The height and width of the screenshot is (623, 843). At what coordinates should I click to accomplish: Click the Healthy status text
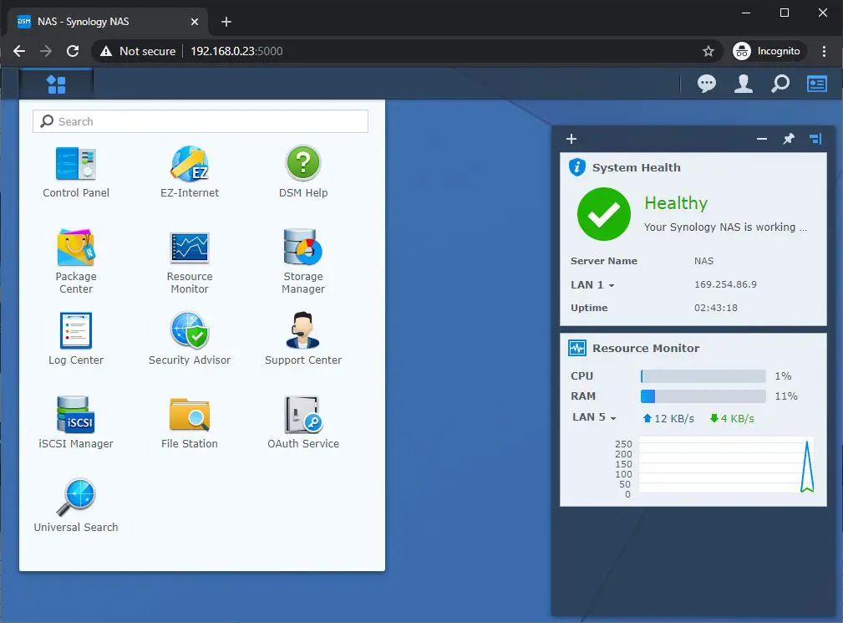click(x=676, y=203)
